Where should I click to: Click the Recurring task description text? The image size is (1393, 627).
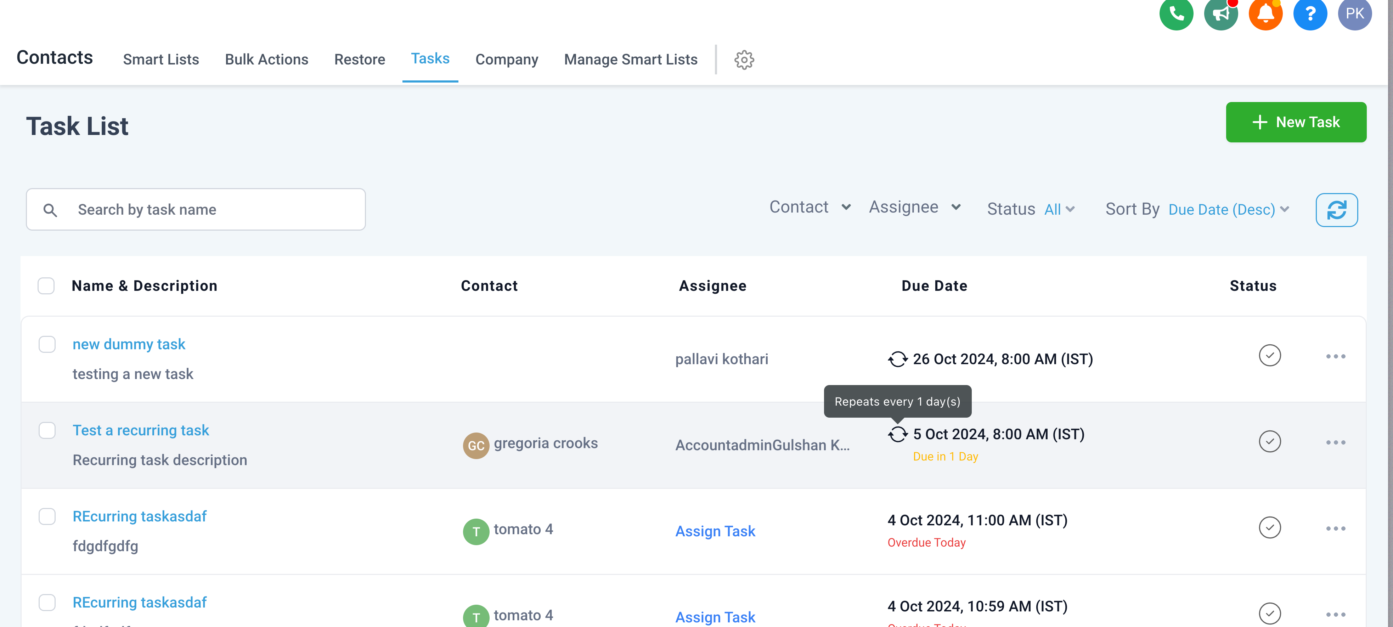[x=159, y=461]
